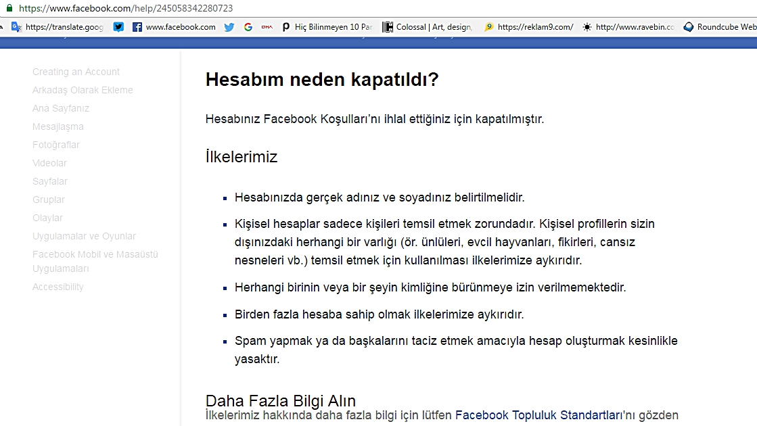Click text 'Hesabınızda gerçek adınız ve soyadınız'
The height and width of the screenshot is (426, 757).
coord(343,198)
